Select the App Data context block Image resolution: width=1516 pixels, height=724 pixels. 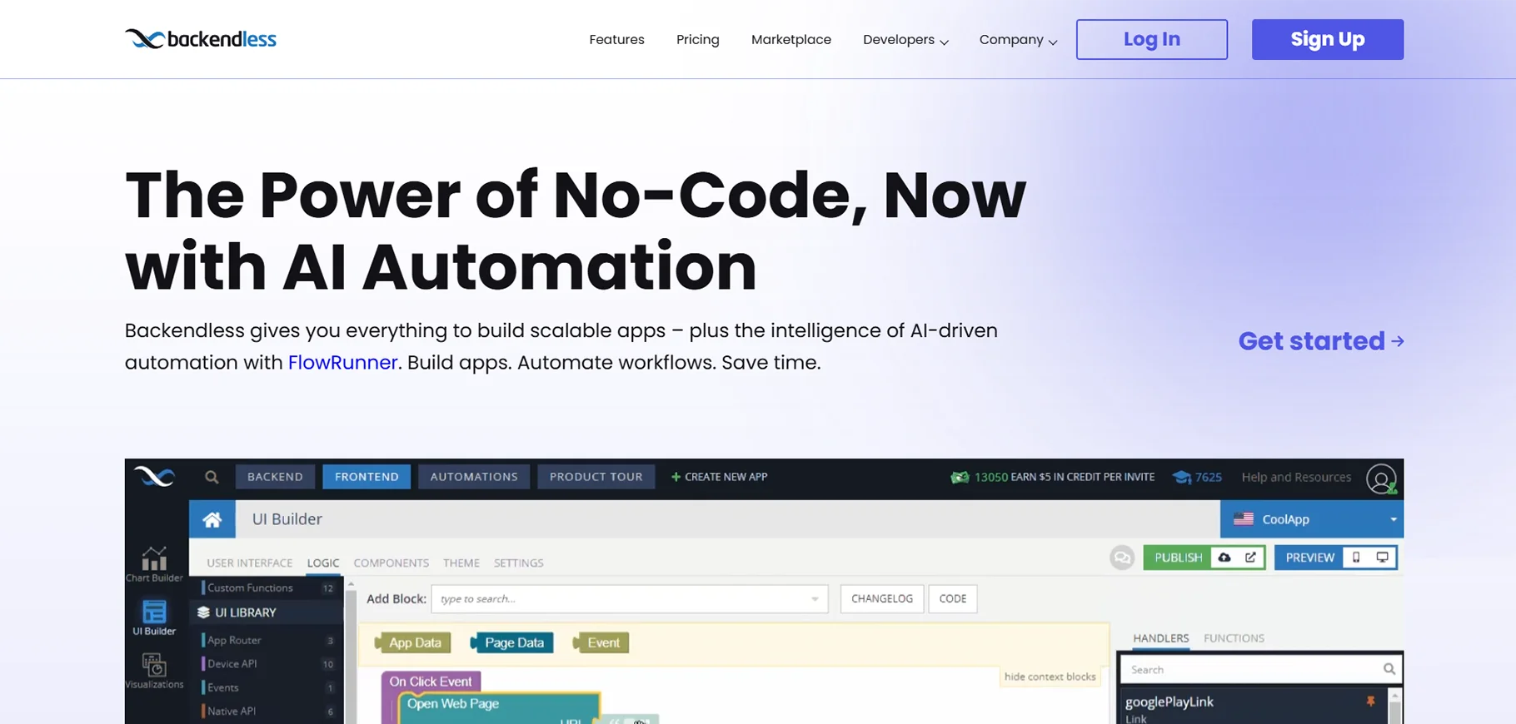(x=413, y=643)
